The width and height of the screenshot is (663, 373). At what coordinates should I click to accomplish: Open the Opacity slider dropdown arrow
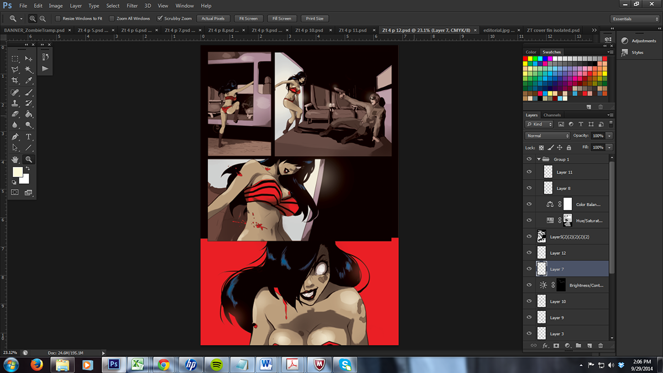tap(609, 135)
